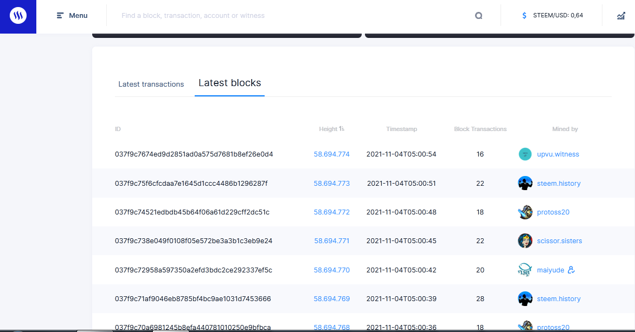Click protoss20 avatar on block 58.694.772
Screen dimensions: 635x332
click(525, 212)
